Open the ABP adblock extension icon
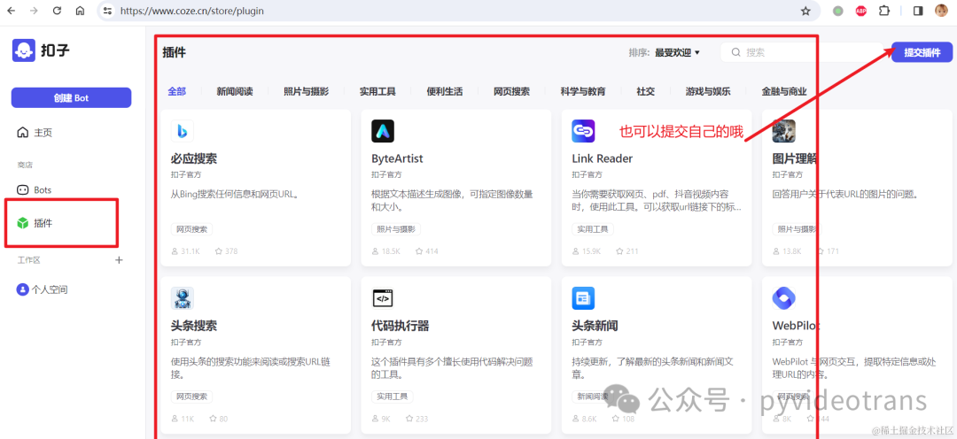 pos(860,11)
